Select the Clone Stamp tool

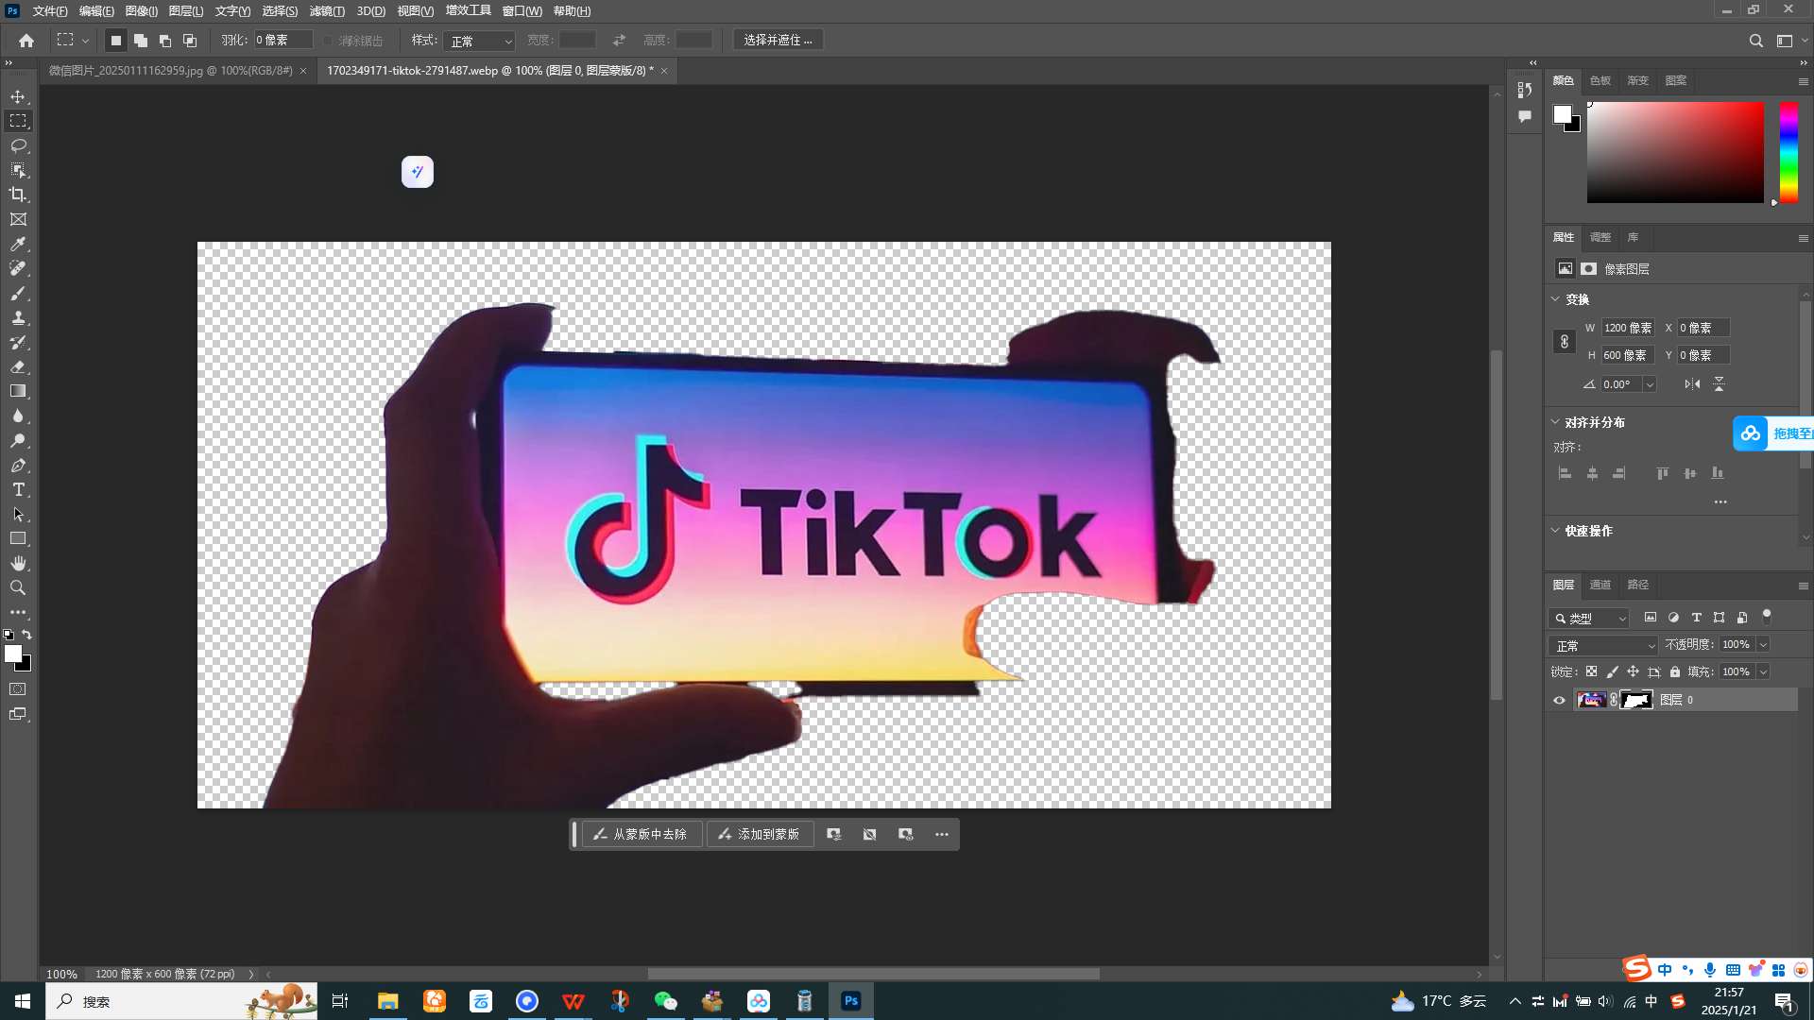pos(18,317)
